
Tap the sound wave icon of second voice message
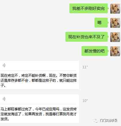click(4, 99)
